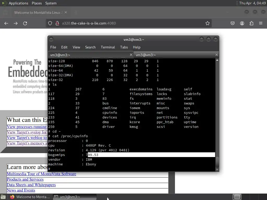Screen dimensions: 267x200
Task: Open Data Sheets and Whitepapers link
Action: tap(31, 185)
